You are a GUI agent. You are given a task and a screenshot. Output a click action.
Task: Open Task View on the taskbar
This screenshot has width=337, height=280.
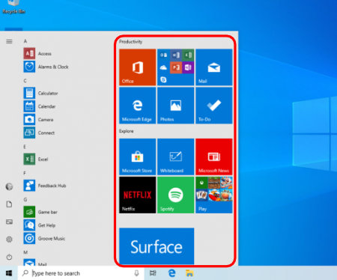coord(153,273)
